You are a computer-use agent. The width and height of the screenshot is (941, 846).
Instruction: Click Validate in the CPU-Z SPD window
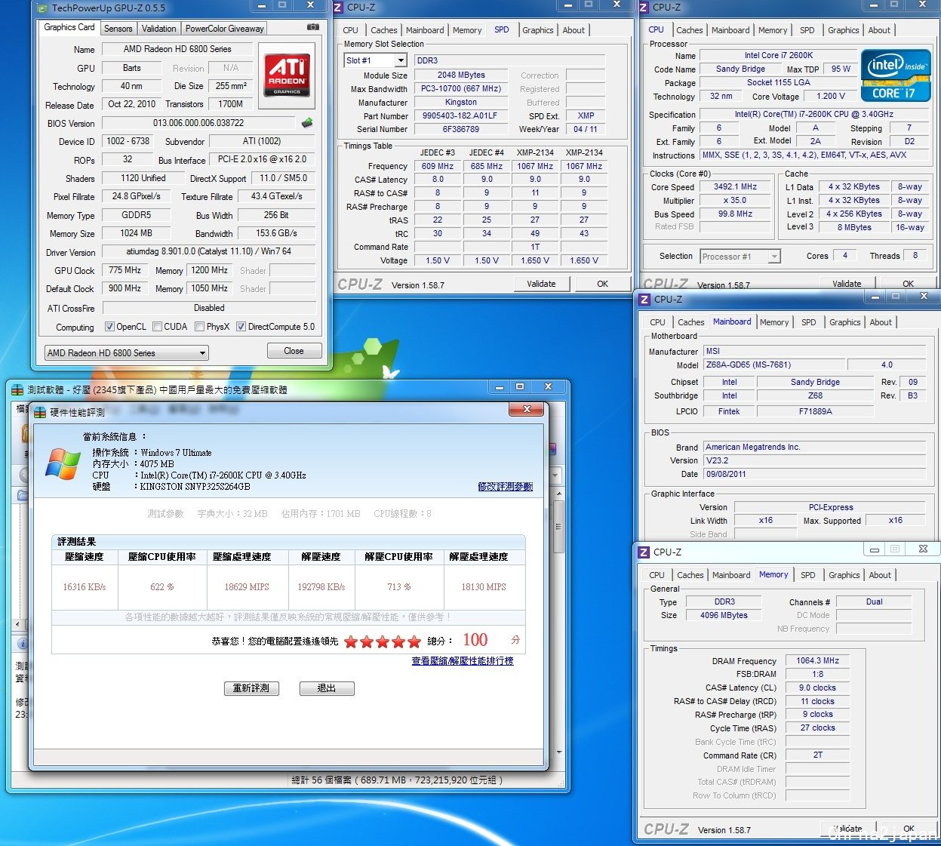(x=541, y=284)
